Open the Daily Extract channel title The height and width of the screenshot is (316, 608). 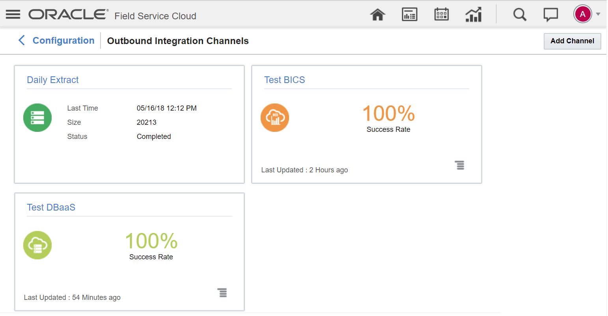53,80
